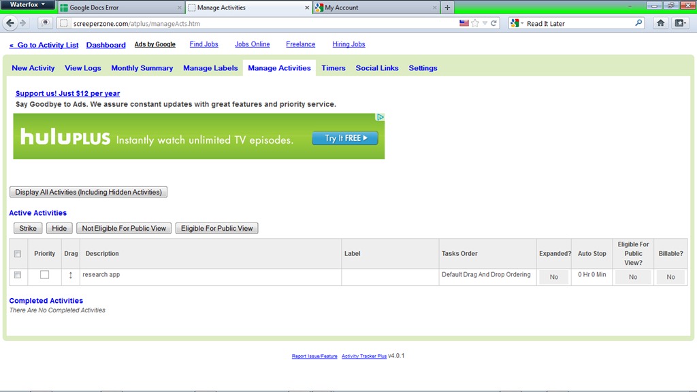
Task: Close the Manage Activities browser tab
Action: pos(307,7)
